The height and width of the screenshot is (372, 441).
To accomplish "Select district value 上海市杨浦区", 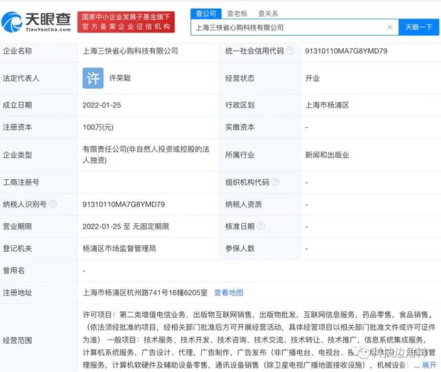I will coord(327,105).
